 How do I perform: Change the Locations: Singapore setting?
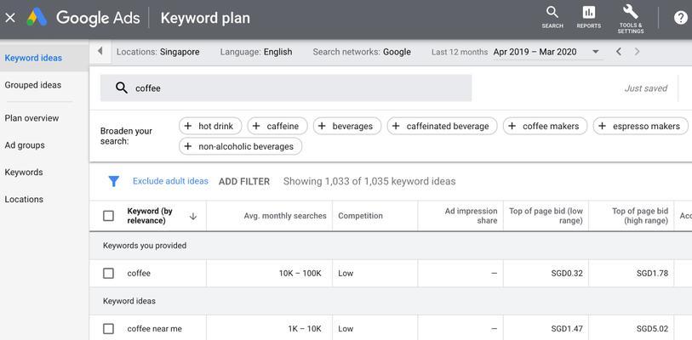[157, 52]
